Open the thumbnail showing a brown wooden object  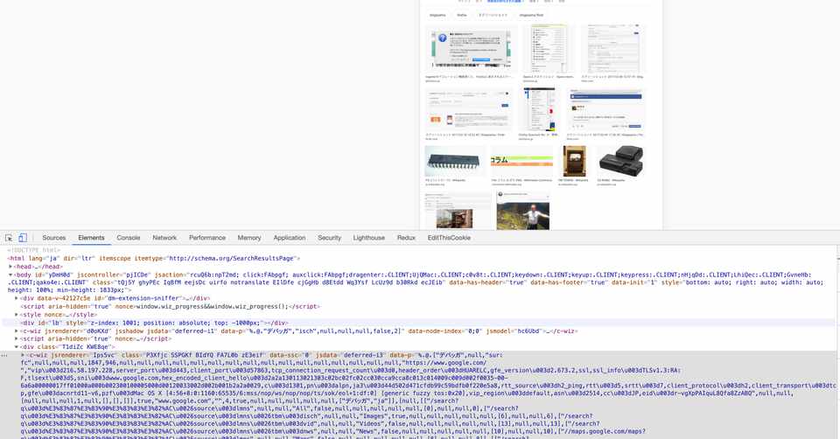click(458, 212)
